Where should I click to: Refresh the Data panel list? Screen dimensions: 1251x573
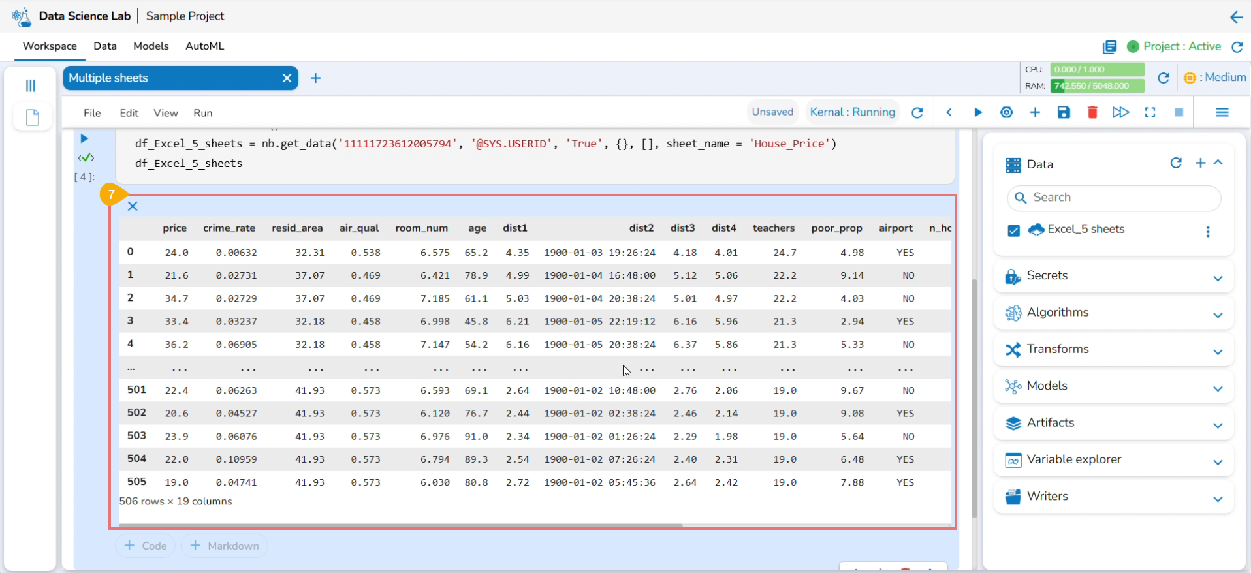tap(1176, 163)
